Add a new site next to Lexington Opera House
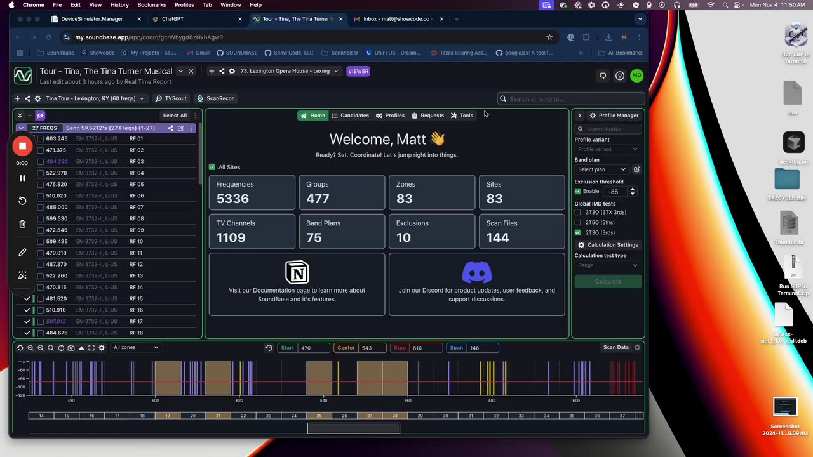The height and width of the screenshot is (457, 813). (212, 71)
